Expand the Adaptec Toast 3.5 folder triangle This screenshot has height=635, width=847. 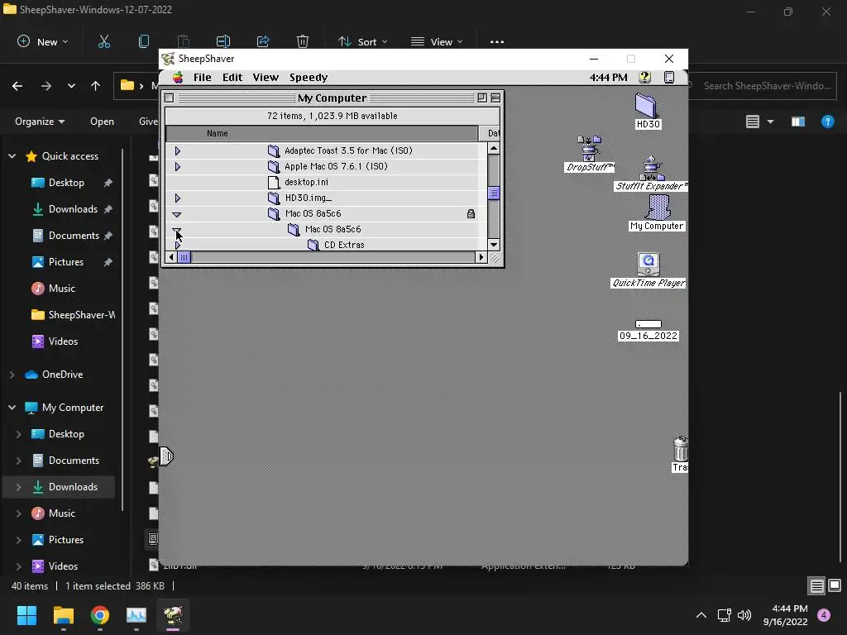(x=177, y=151)
